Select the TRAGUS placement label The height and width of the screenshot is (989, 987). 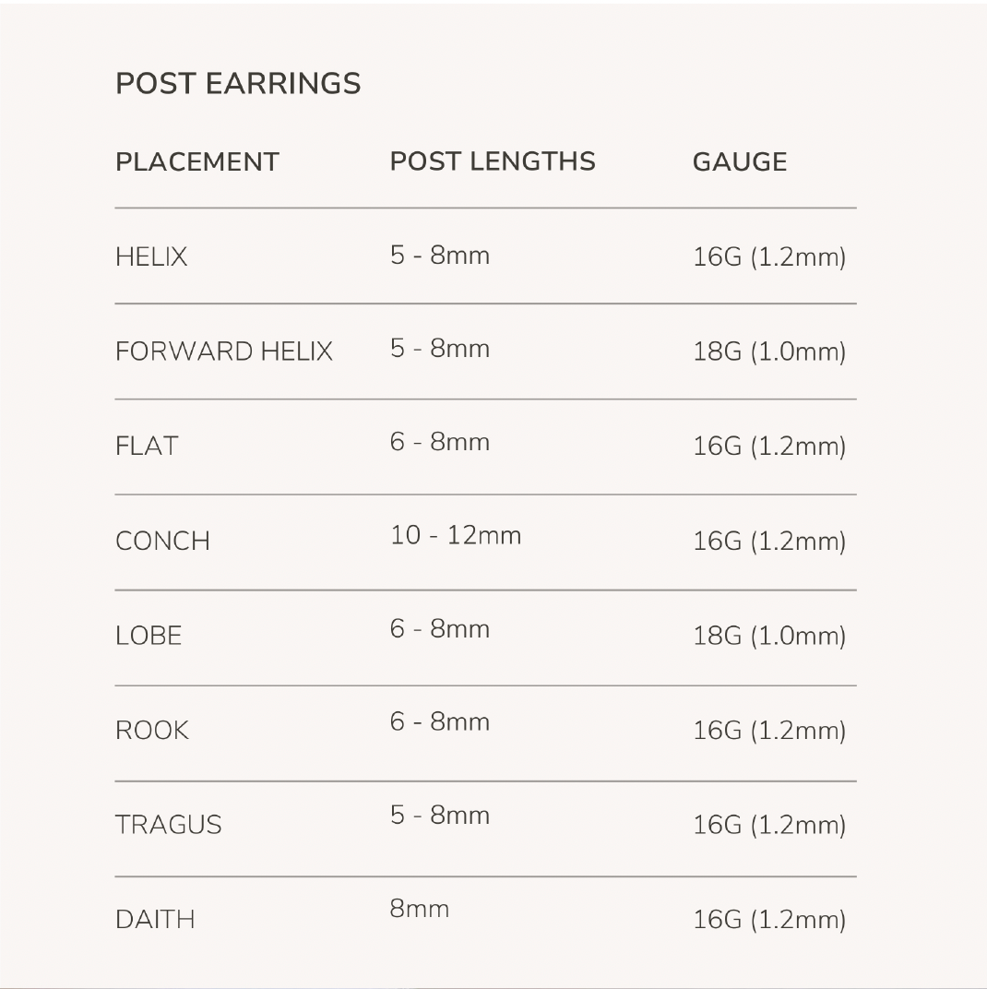[169, 825]
